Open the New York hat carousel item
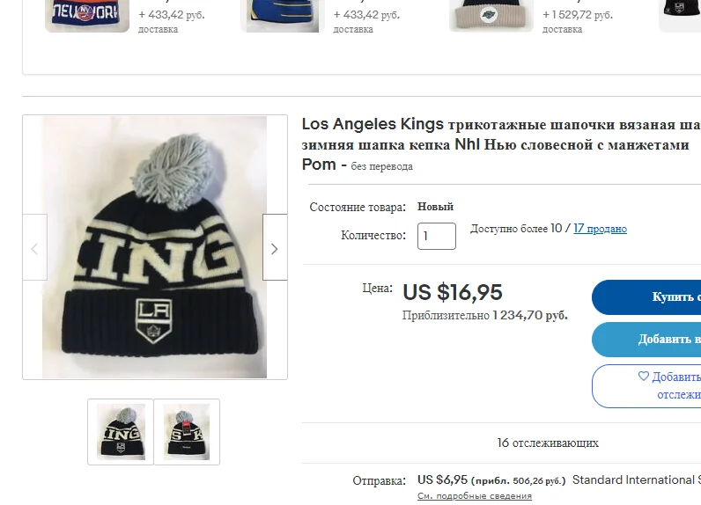 point(87,16)
